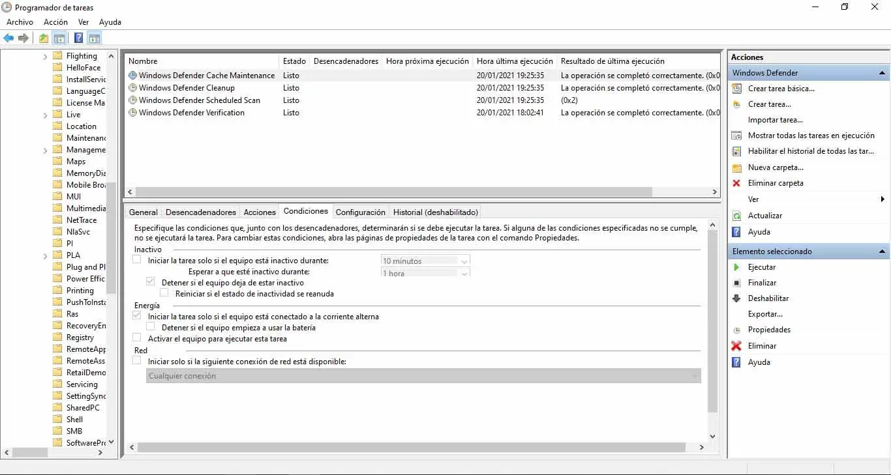
Task: Open the Ayuda menu in the menu bar
Action: point(110,22)
